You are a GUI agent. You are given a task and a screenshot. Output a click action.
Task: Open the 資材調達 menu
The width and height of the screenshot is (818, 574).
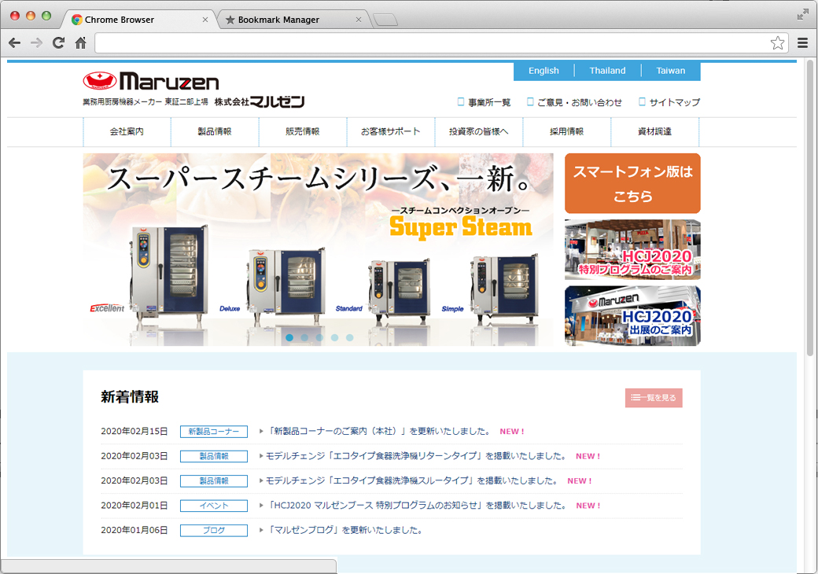tap(654, 132)
